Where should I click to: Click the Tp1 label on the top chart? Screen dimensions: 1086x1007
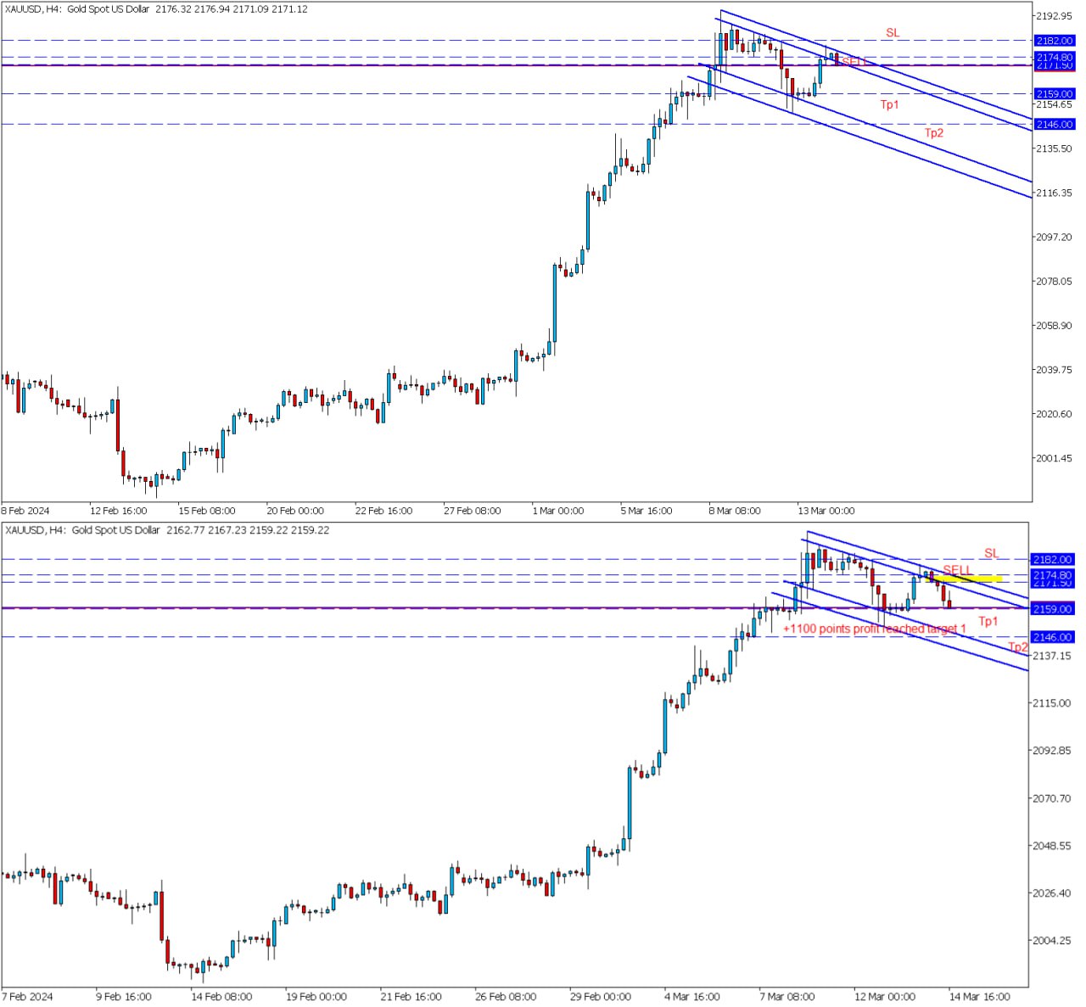pyautogui.click(x=889, y=104)
